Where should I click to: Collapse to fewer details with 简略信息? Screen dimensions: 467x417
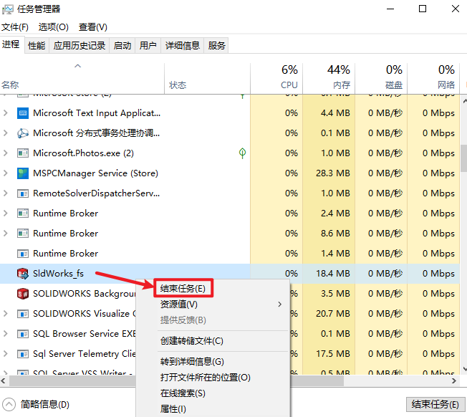coord(37,405)
